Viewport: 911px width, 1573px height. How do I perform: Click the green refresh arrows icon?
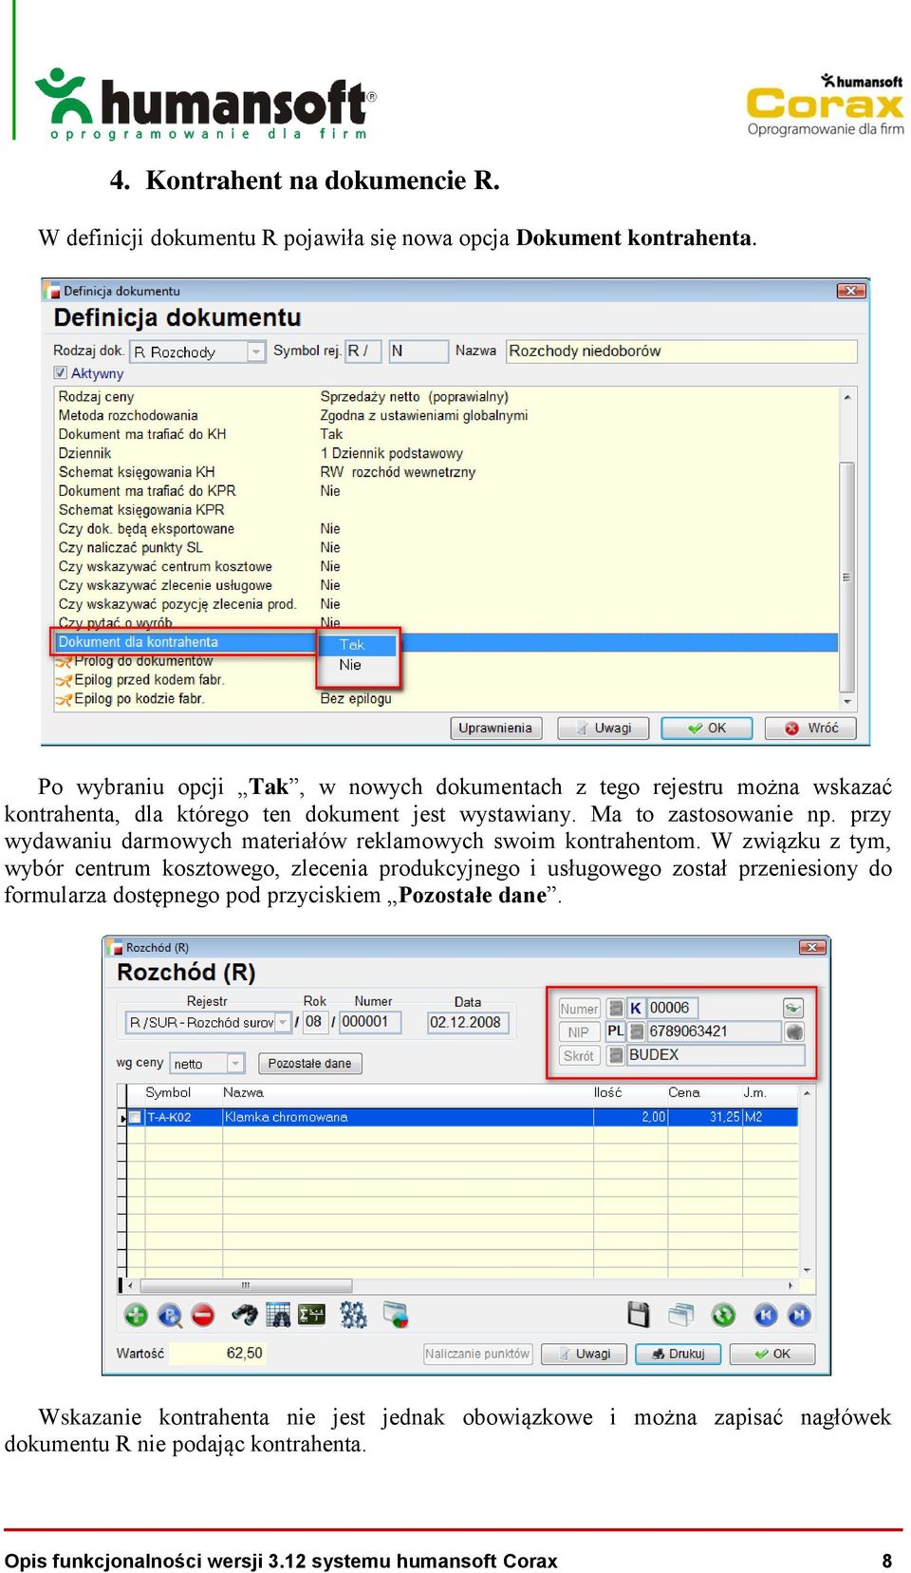coord(723,1315)
